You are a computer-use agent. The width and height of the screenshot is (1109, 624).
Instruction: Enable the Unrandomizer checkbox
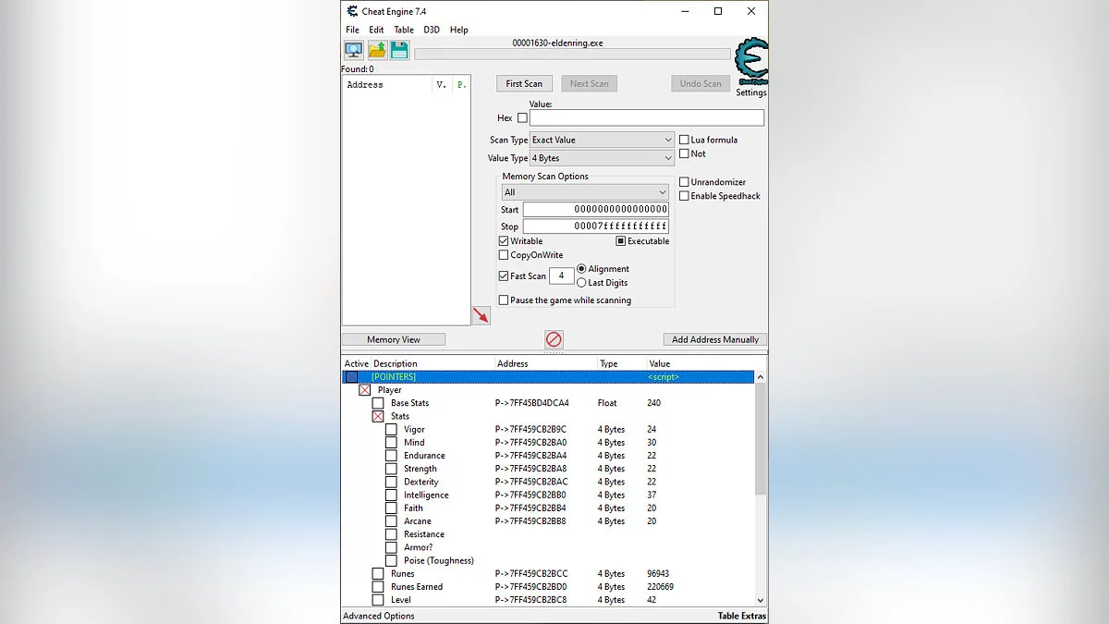[684, 182]
